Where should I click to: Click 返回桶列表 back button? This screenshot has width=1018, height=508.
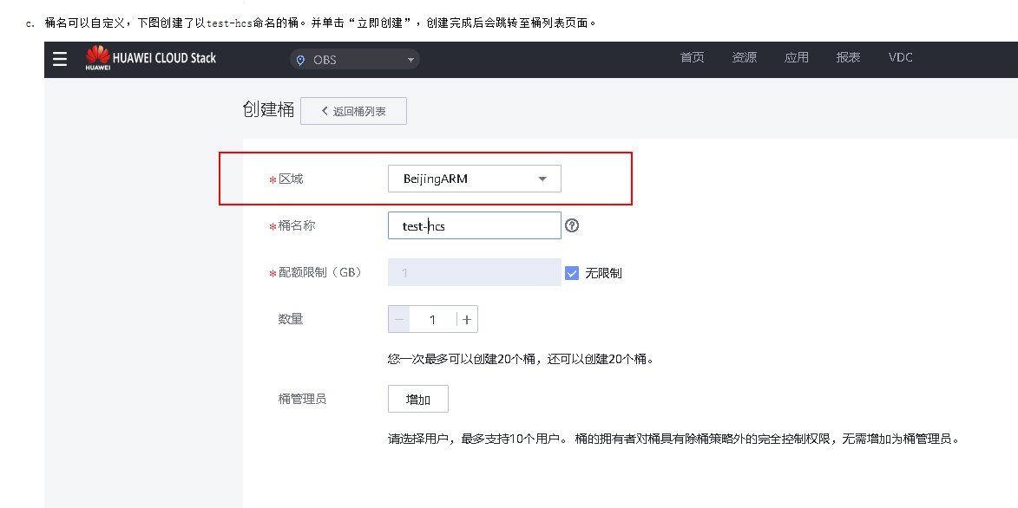click(x=353, y=111)
